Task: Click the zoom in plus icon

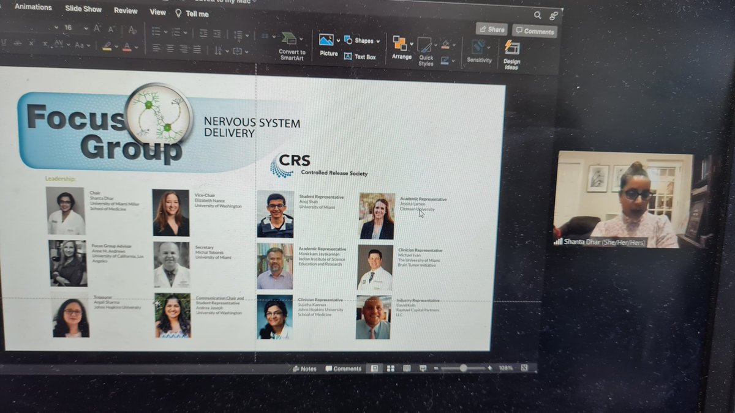Action: (489, 368)
